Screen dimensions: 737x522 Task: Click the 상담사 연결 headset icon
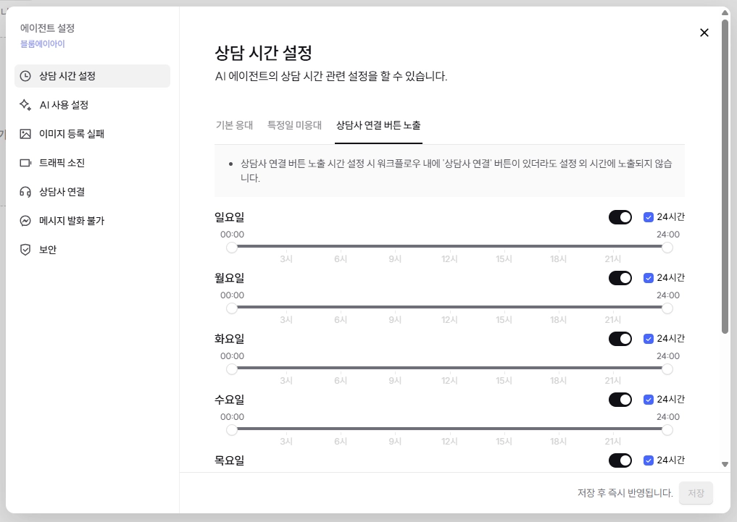(25, 192)
